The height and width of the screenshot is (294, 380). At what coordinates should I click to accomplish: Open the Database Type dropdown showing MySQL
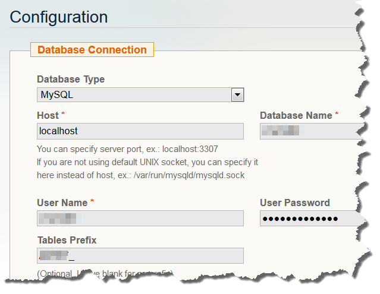tap(134, 94)
